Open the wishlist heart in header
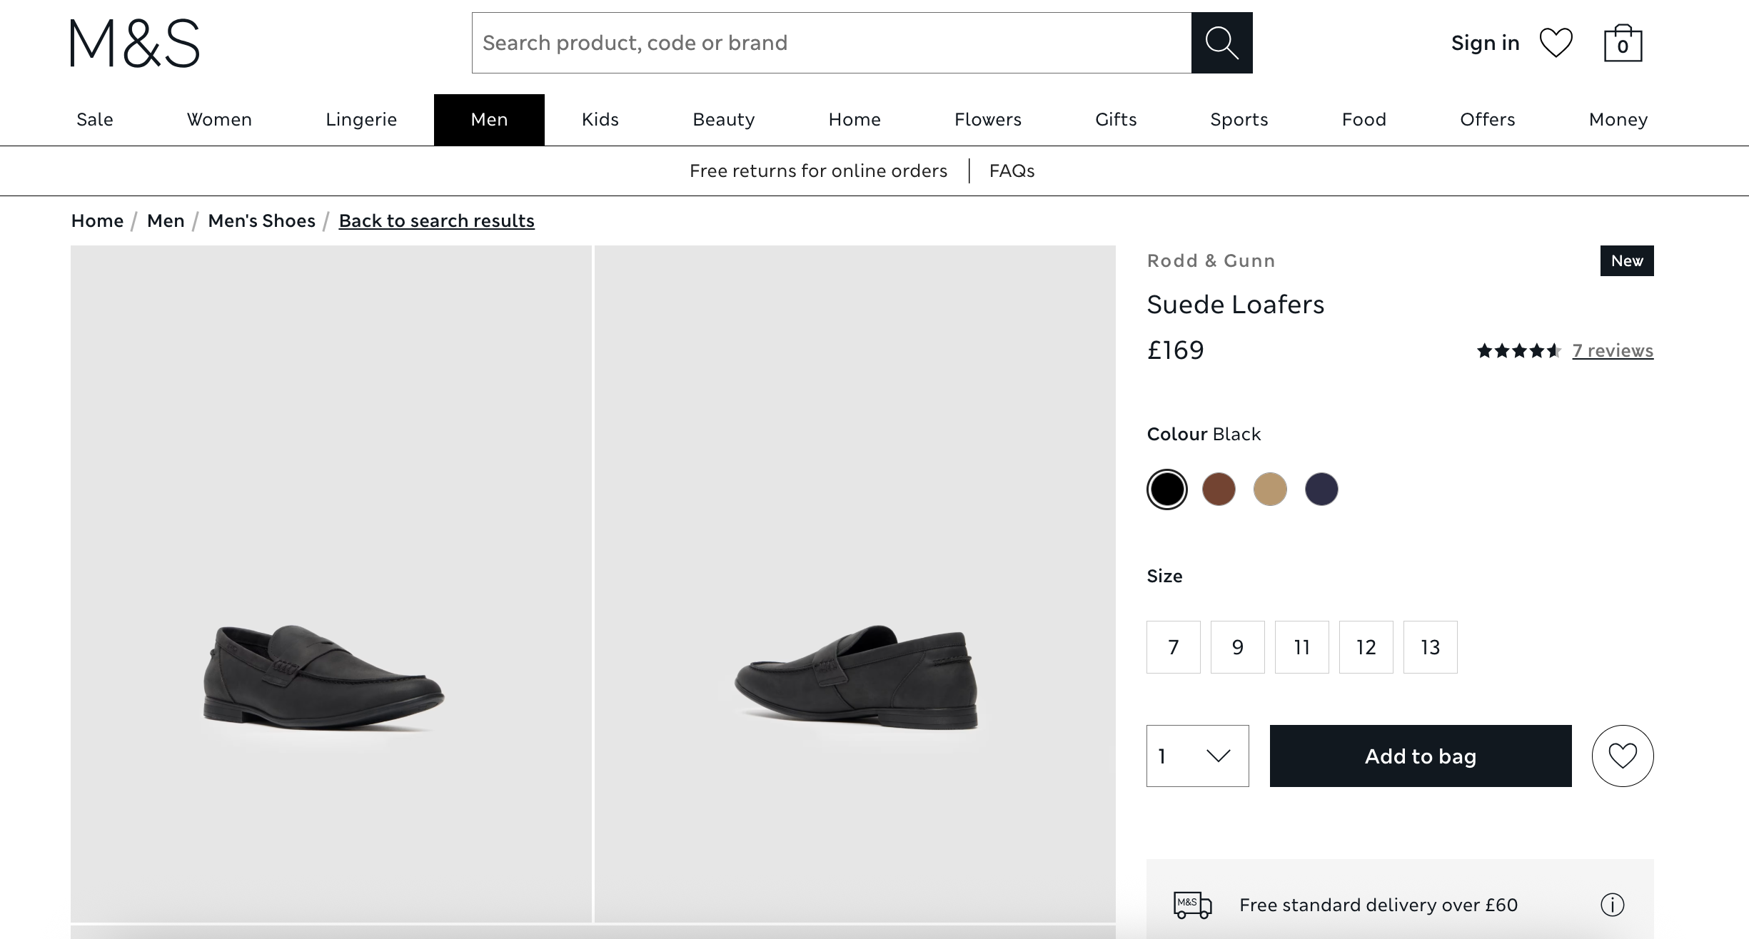 (x=1556, y=43)
